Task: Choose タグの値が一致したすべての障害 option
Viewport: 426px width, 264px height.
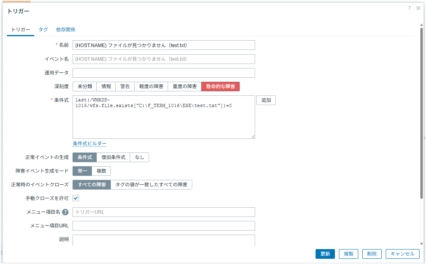Action: click(151, 185)
